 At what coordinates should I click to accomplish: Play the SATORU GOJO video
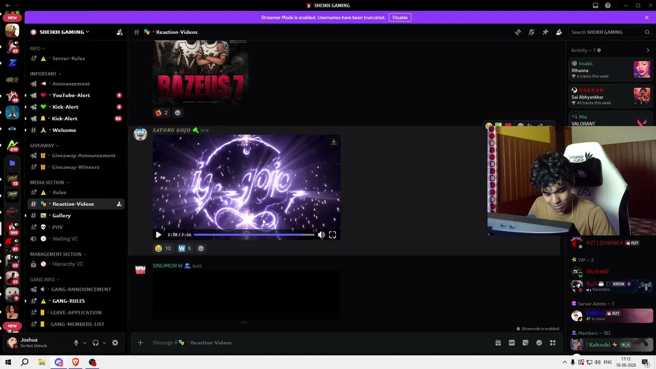158,235
